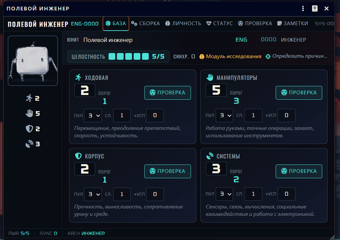
Task: Click the Сл. input field in Ходовая
Action: point(122,115)
